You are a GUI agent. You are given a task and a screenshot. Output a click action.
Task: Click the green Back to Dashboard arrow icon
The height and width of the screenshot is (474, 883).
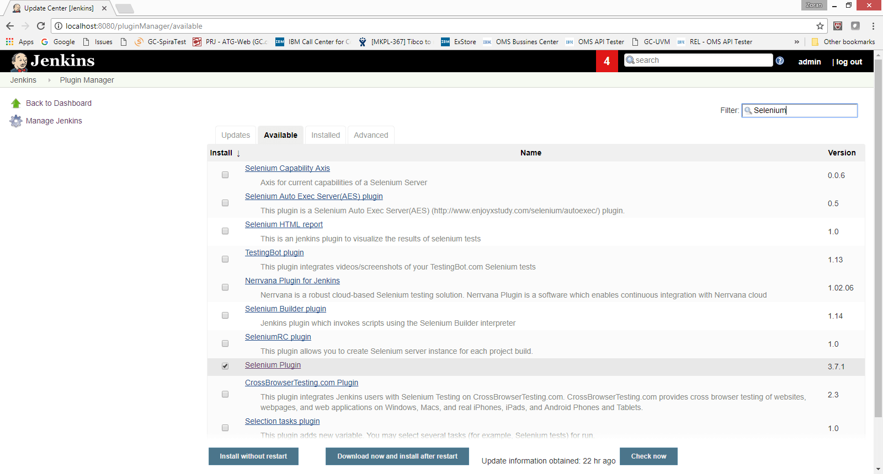[x=15, y=103]
